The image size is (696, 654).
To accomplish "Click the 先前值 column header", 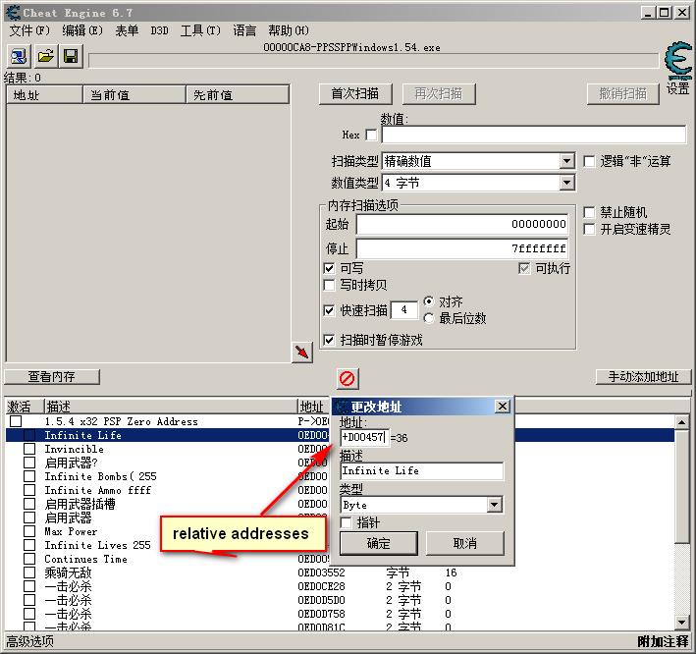I will (x=238, y=95).
